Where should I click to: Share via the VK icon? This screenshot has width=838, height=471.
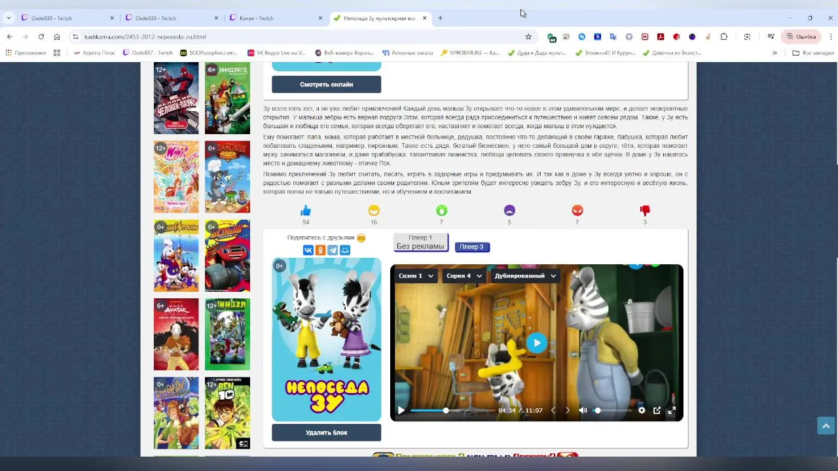point(308,250)
